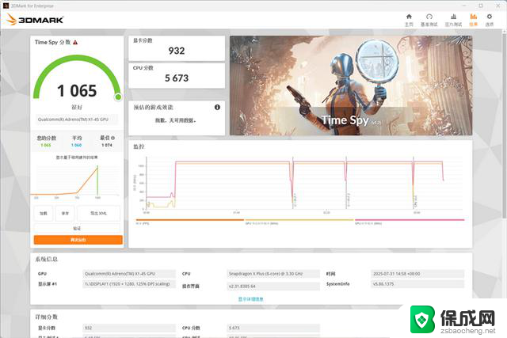Click info icon next to best score (最佳)
Image resolution: width=507 pixels, height=338 pixels.
(x=112, y=138)
